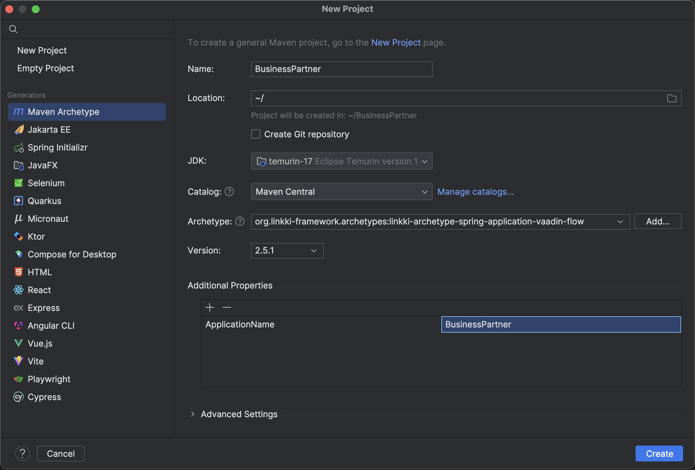Add a property with plus icon
This screenshot has width=695, height=470.
[210, 308]
